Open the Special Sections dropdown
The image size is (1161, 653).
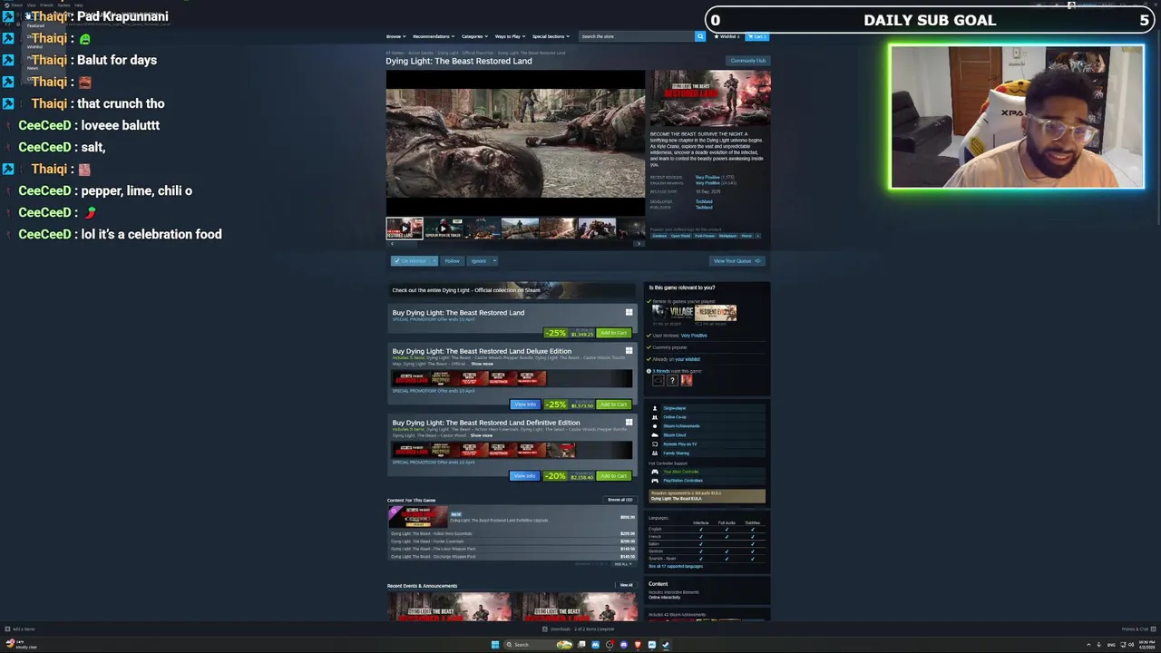549,36
